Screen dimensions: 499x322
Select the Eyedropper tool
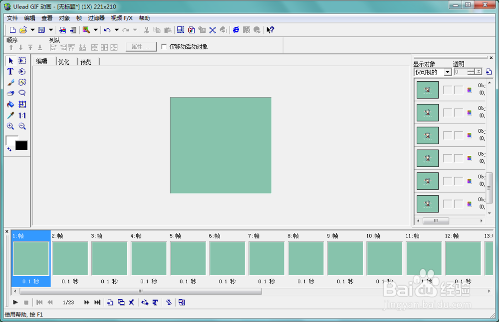point(10,115)
